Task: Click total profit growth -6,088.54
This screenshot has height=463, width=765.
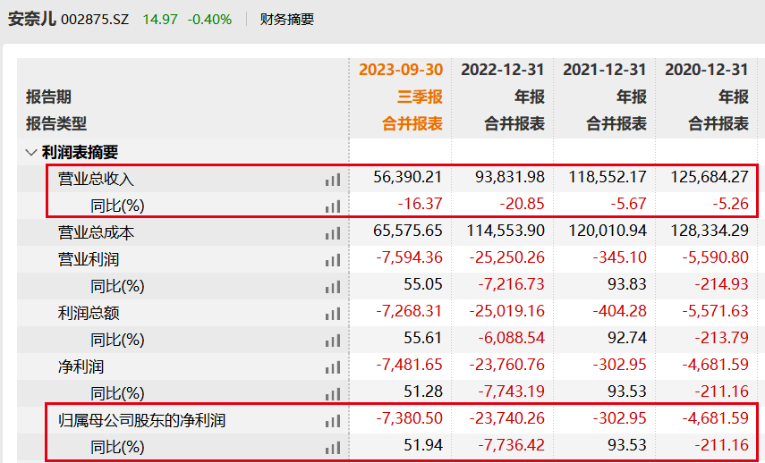Action: click(x=511, y=338)
